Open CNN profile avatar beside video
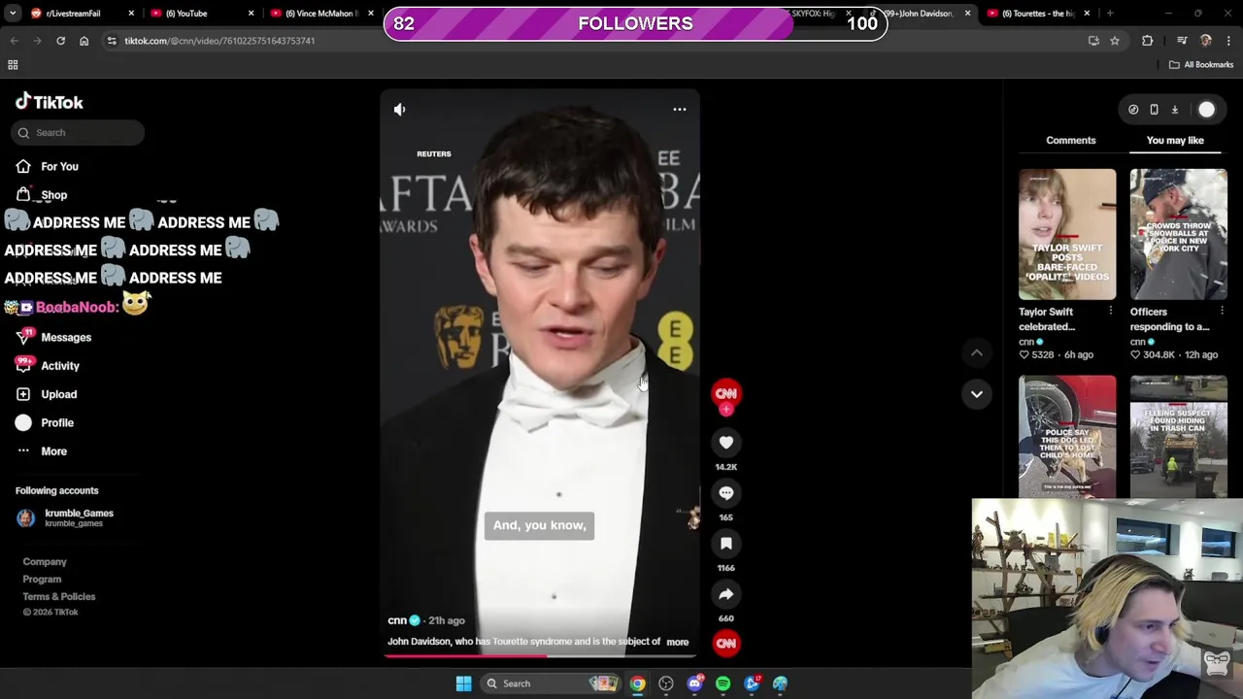Viewport: 1243px width, 699px height. [726, 392]
